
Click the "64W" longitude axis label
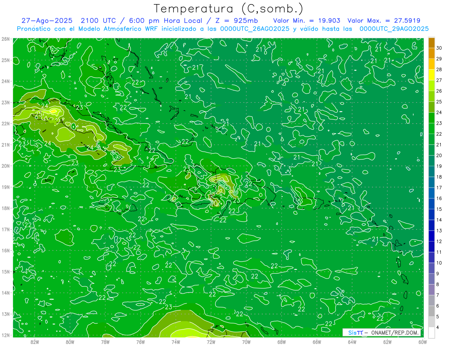tap(352, 341)
